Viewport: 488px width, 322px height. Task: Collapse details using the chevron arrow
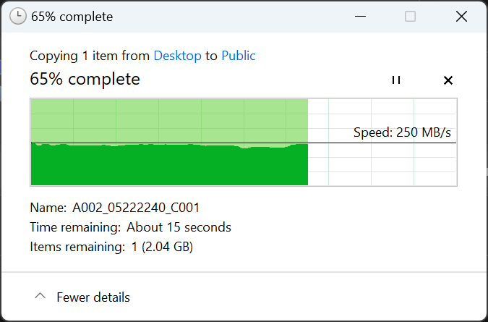click(40, 296)
